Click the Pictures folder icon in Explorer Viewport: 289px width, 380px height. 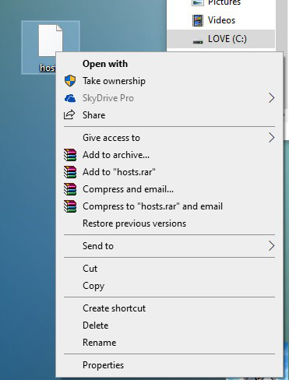(198, 2)
